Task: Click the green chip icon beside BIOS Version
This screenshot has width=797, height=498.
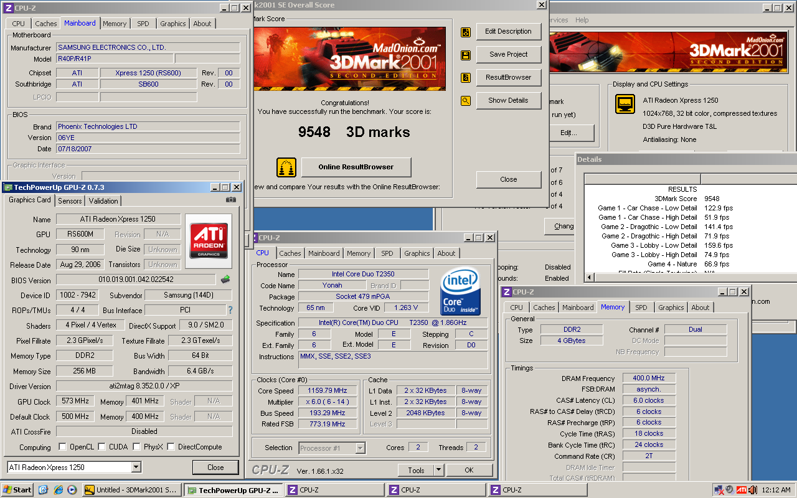Action: tap(225, 280)
